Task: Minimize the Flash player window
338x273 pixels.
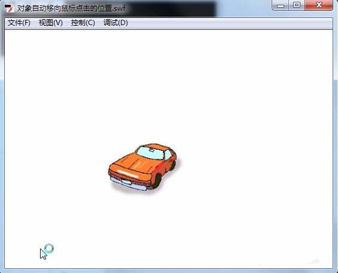Action: [281, 5]
